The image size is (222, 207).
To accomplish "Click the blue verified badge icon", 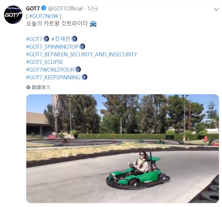I will coord(44,8).
